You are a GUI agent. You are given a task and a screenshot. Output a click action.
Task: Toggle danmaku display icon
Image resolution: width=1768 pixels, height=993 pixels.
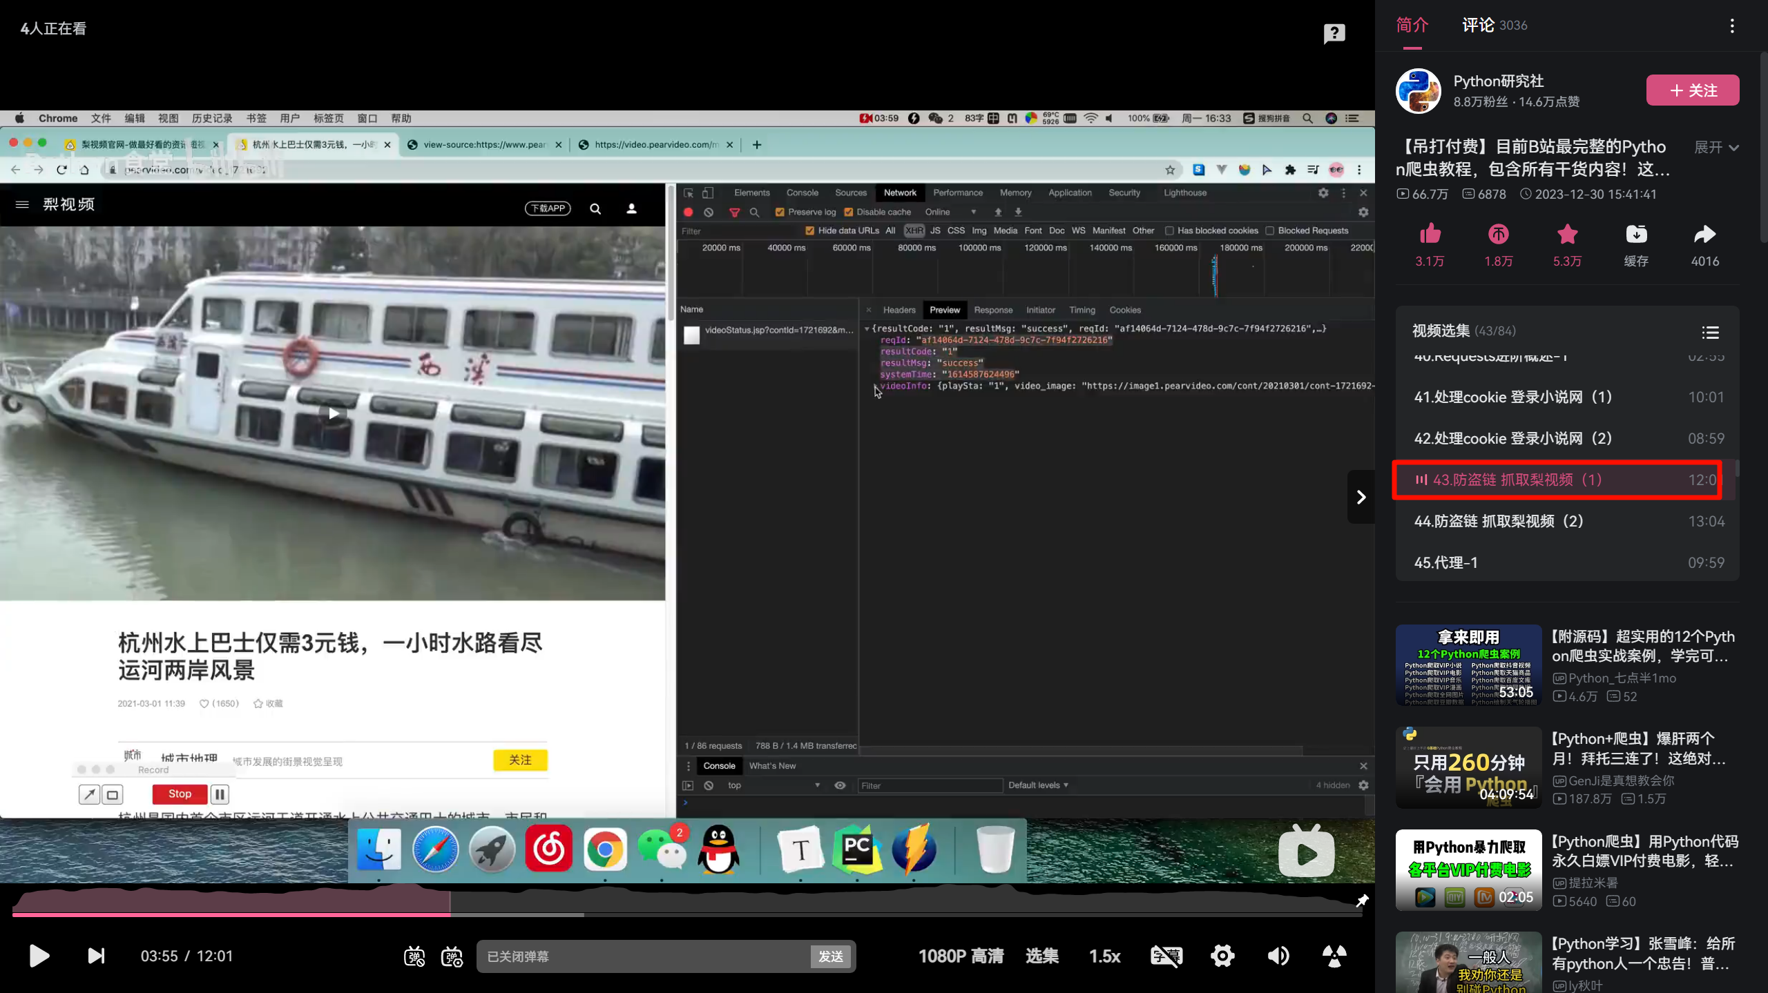tap(414, 956)
